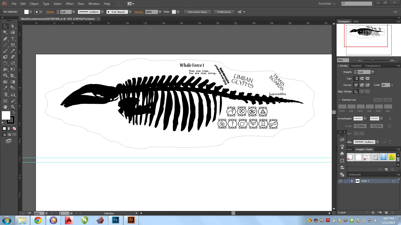Screen dimensions: 401x225
Task: Open the 5 pt. Round brush dropdown
Action: pyautogui.click(x=130, y=12)
